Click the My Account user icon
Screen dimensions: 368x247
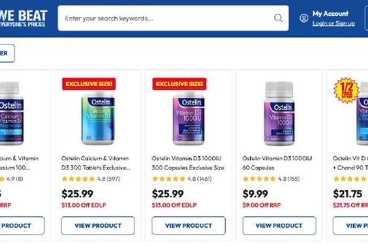coord(304,18)
